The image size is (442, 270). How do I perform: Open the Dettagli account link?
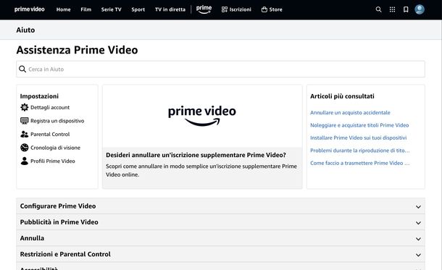point(50,107)
